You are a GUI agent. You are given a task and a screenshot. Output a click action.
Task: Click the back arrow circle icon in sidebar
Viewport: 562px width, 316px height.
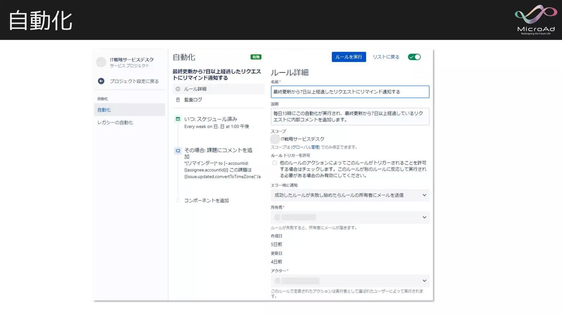101,81
